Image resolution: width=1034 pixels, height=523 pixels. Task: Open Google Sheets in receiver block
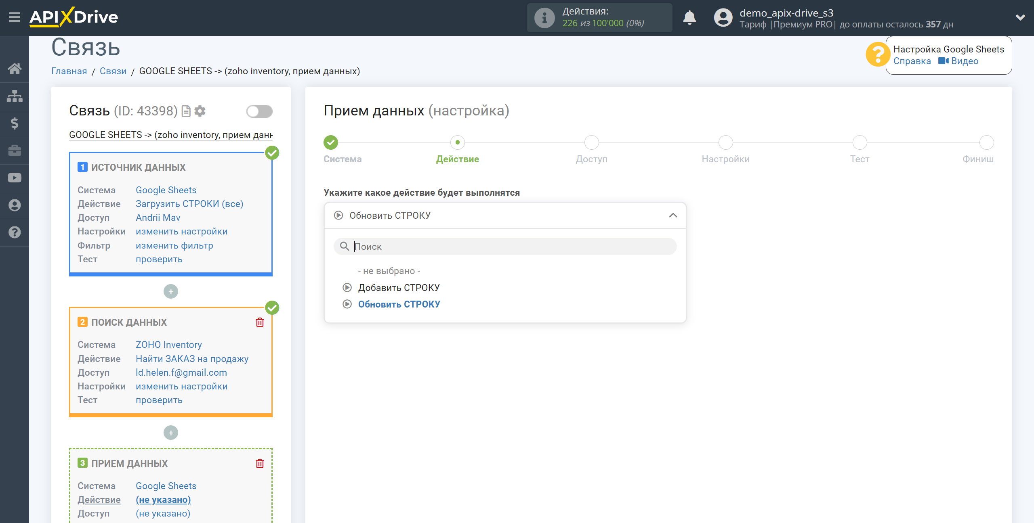coord(166,486)
